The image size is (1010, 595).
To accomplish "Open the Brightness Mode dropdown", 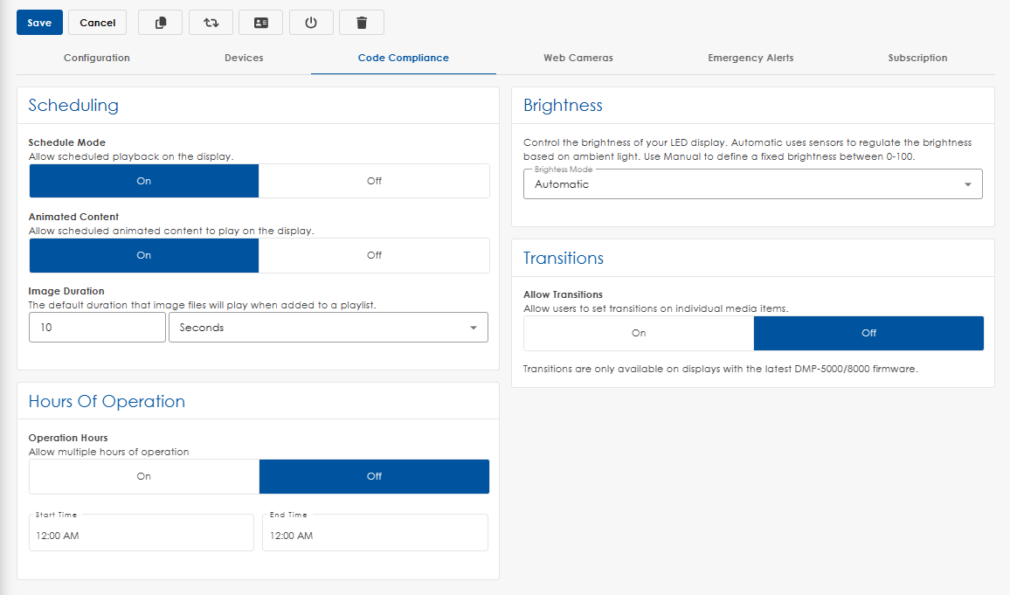I will click(752, 184).
